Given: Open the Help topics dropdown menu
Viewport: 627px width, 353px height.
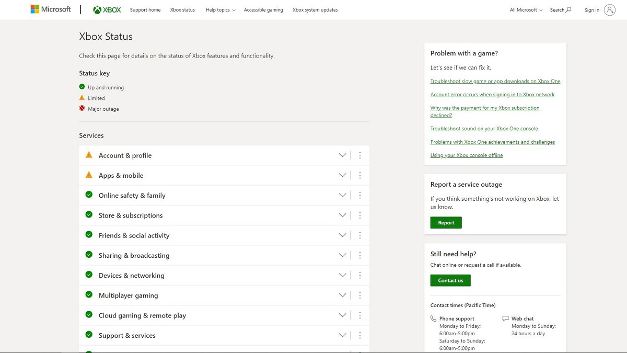Looking at the screenshot, I should point(220,10).
